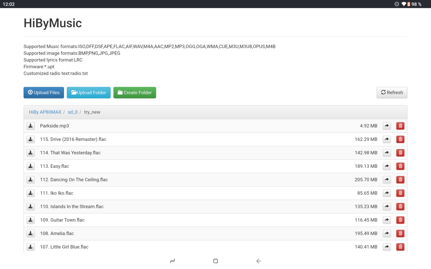The width and height of the screenshot is (431, 269).
Task: Delete 113. Easy.flac with trash icon
Action: (400, 166)
